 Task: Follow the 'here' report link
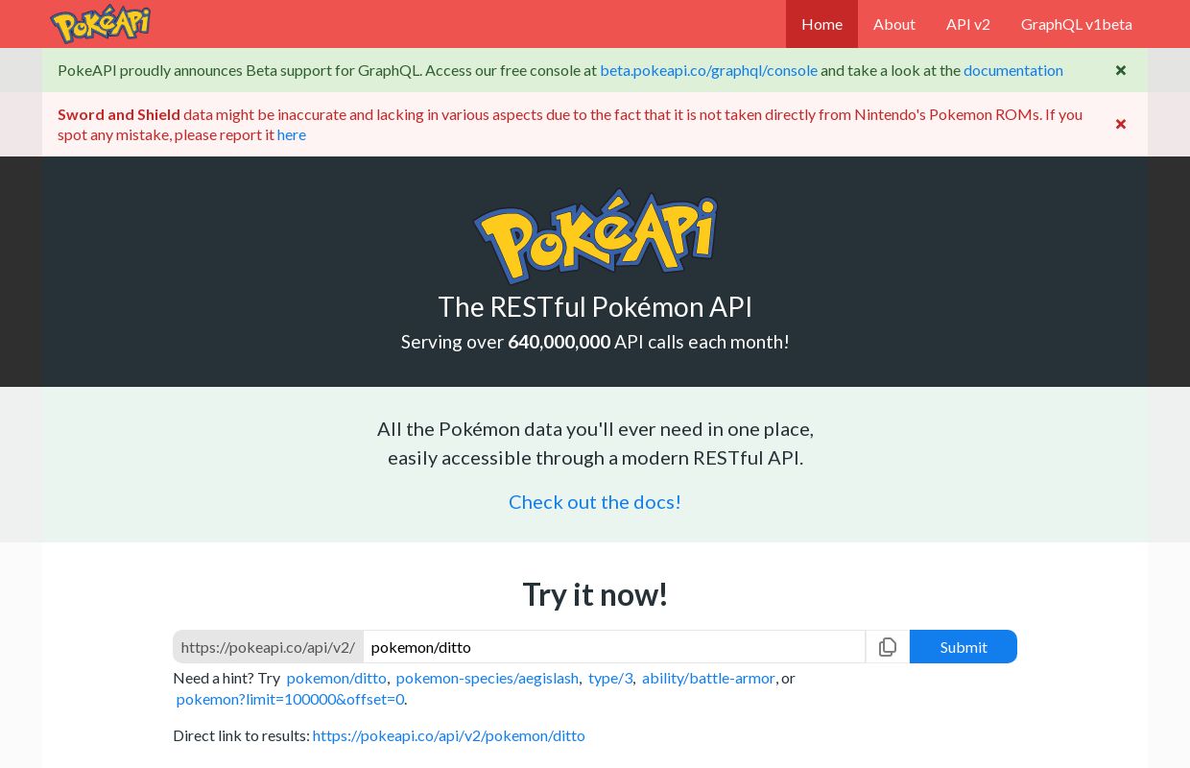point(292,134)
